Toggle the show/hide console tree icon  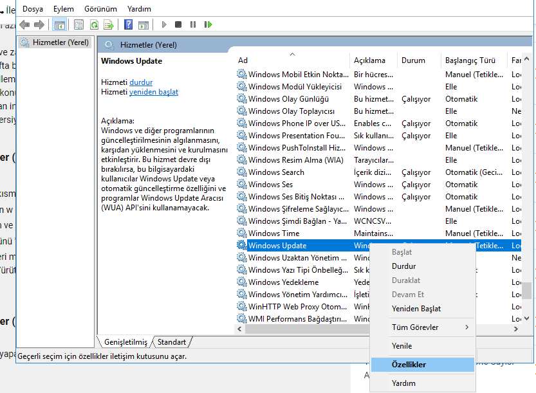point(59,24)
